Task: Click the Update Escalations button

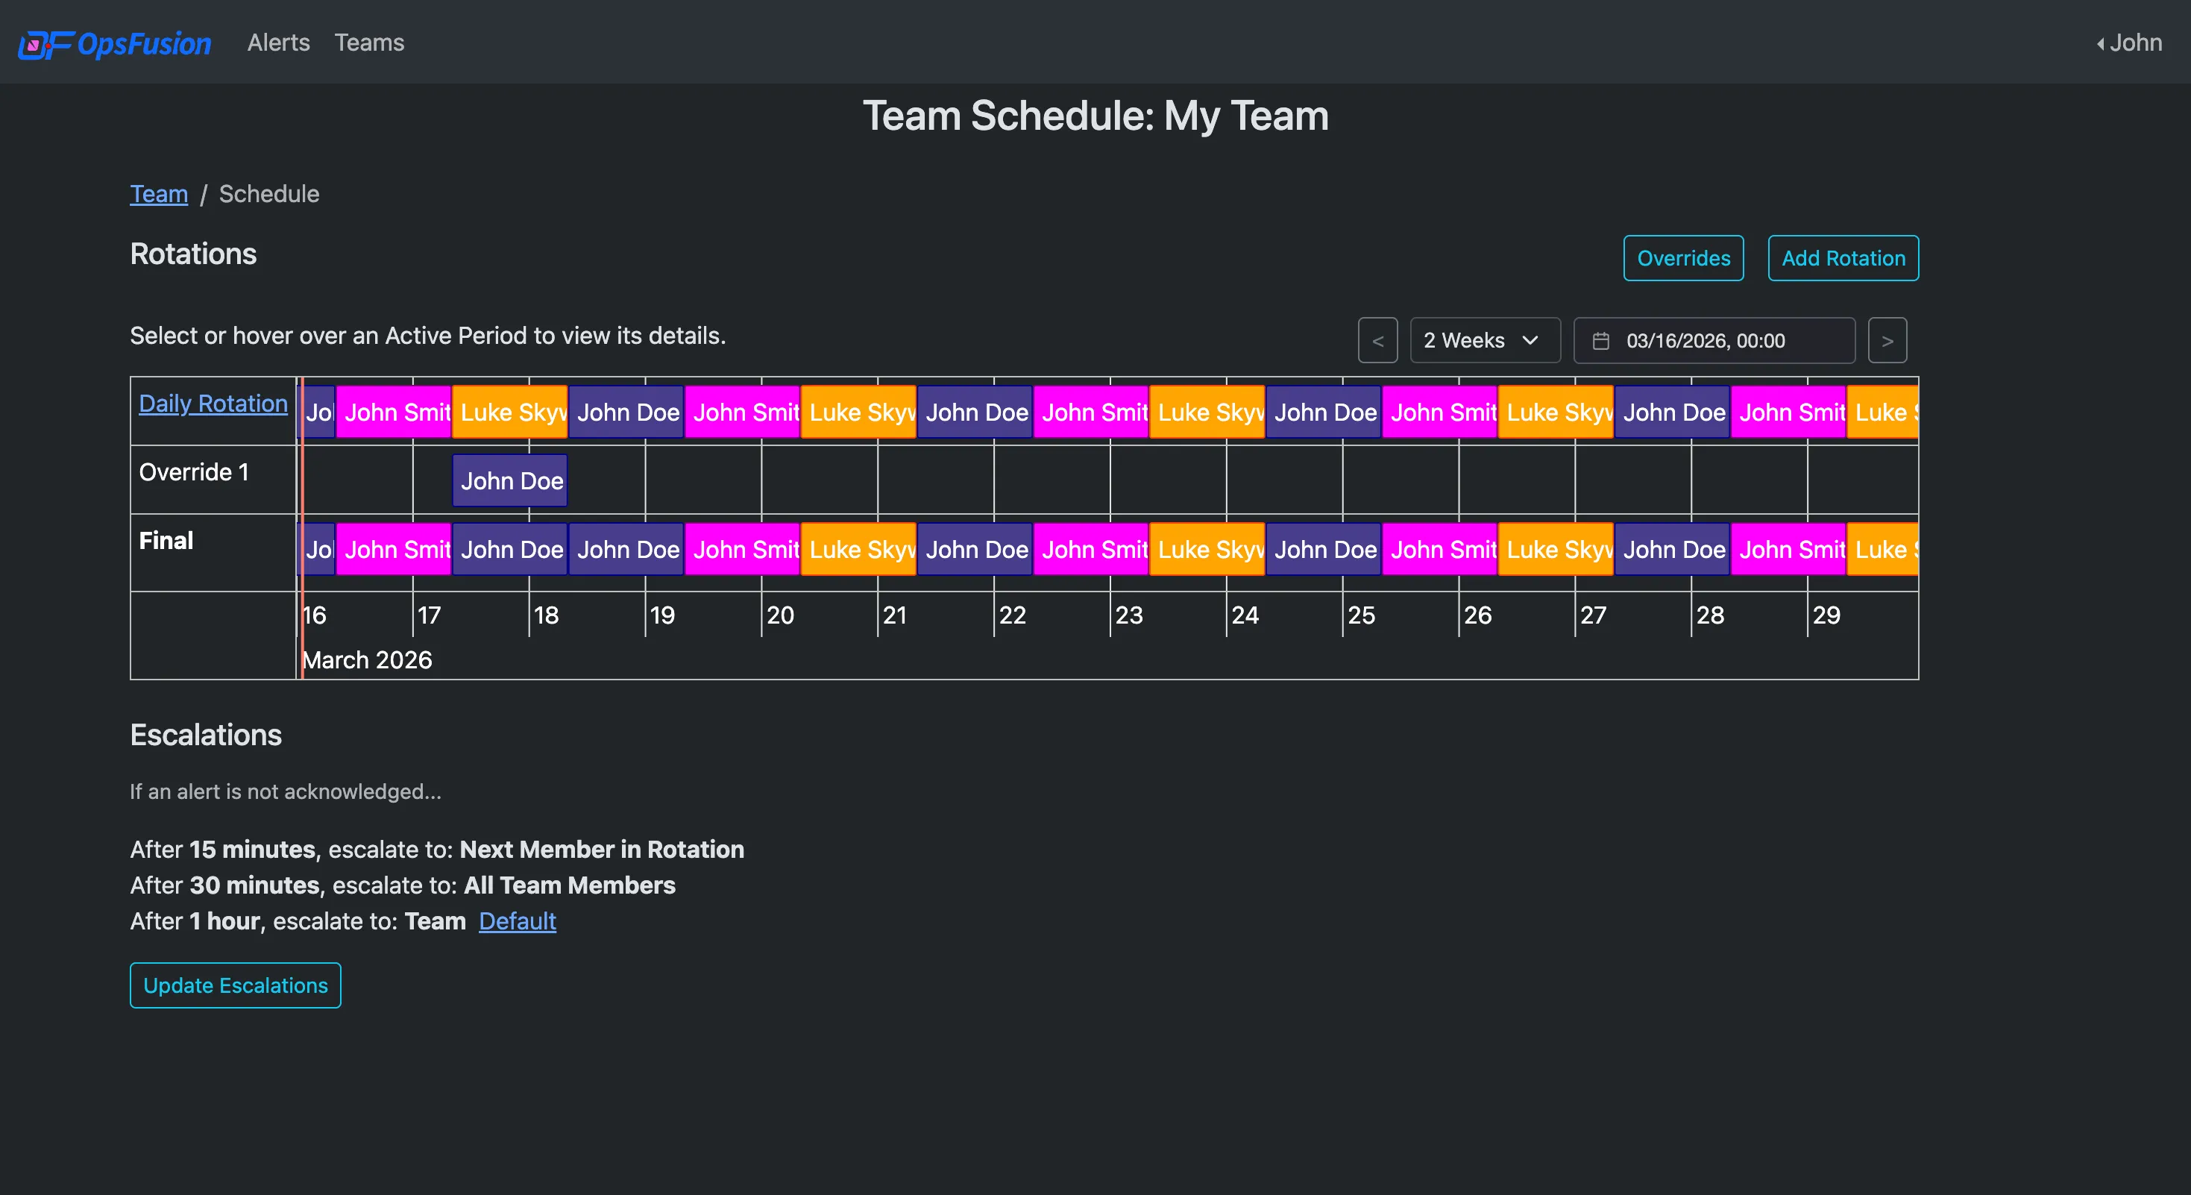Action: point(236,985)
